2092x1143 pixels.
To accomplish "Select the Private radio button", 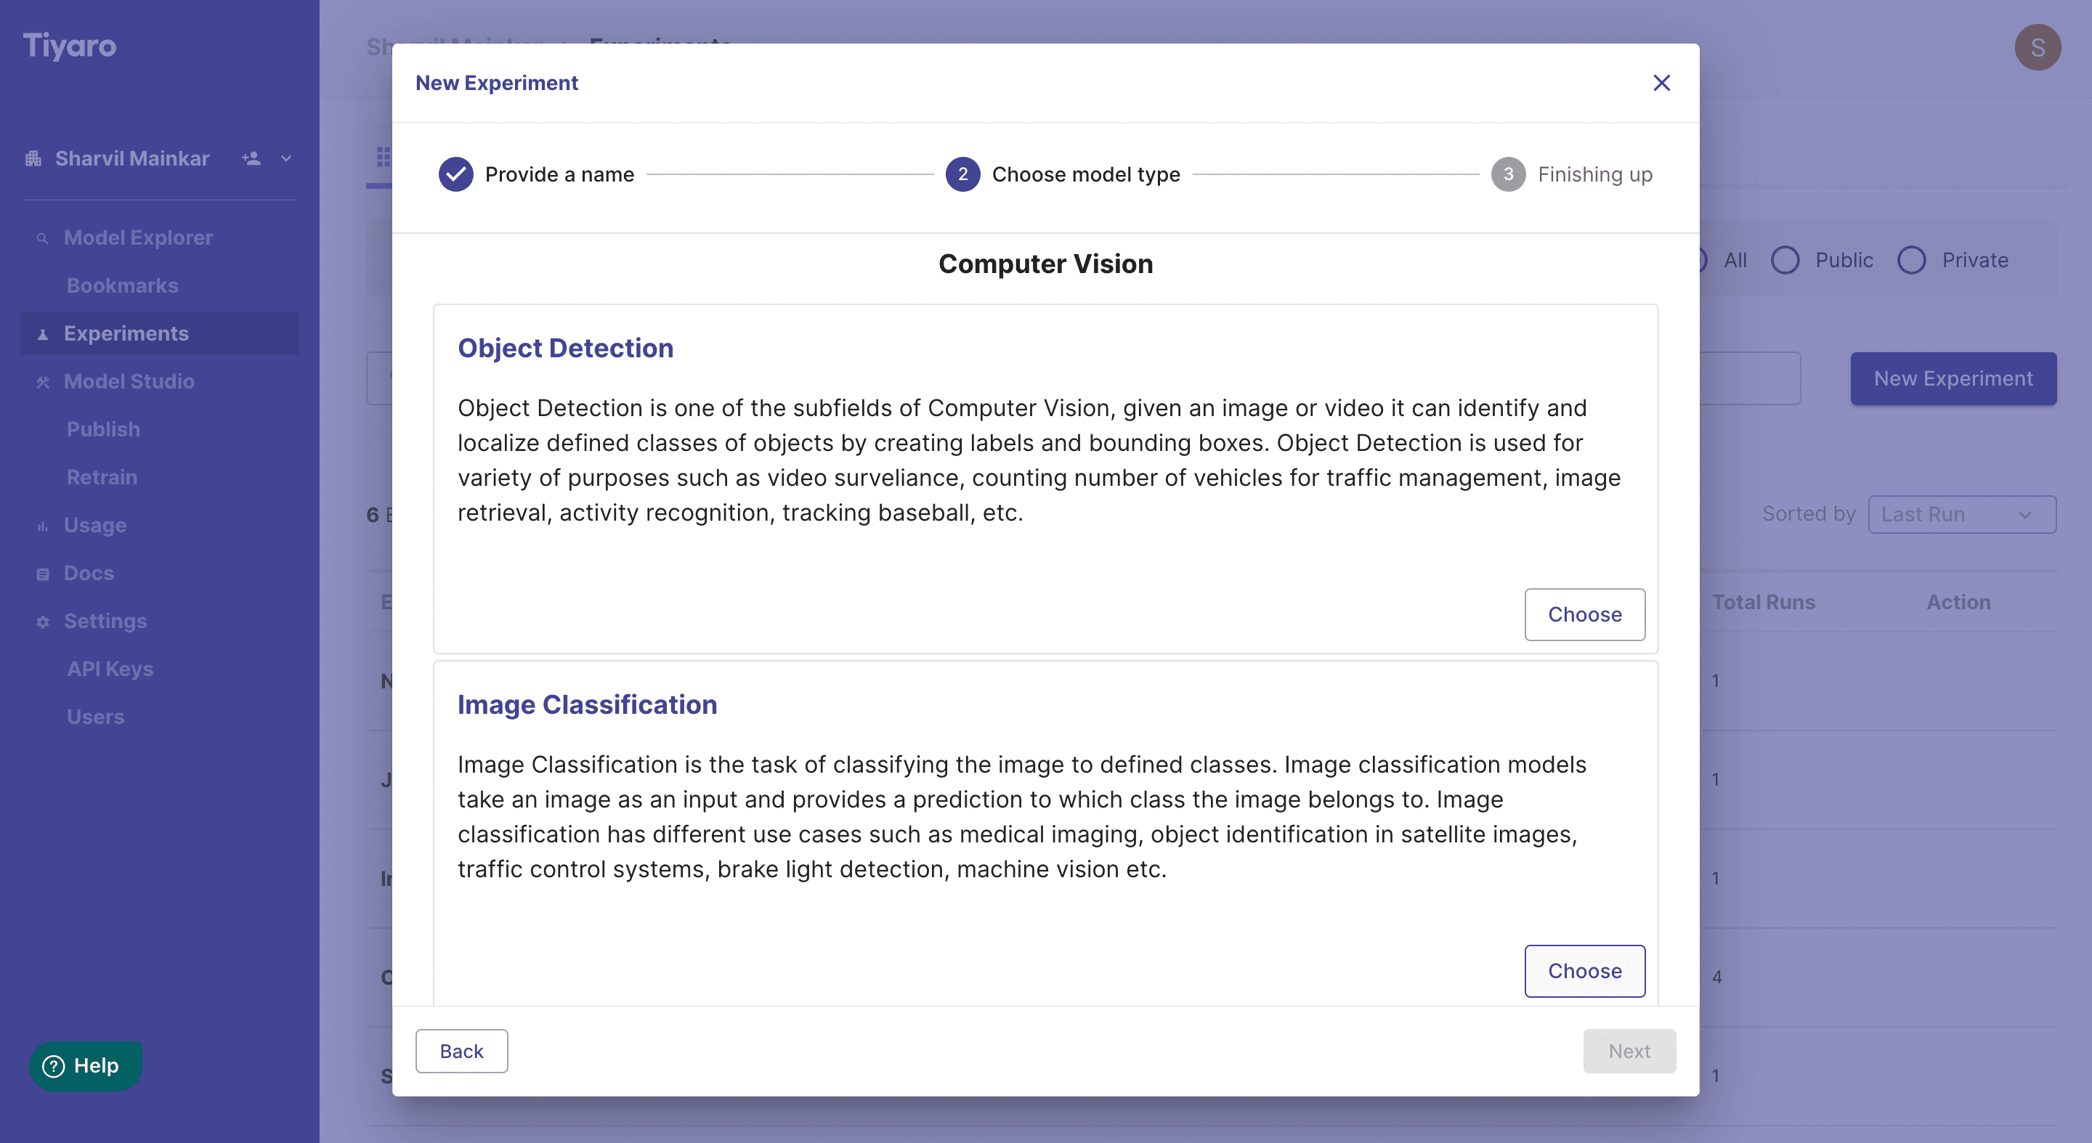I will point(1911,260).
